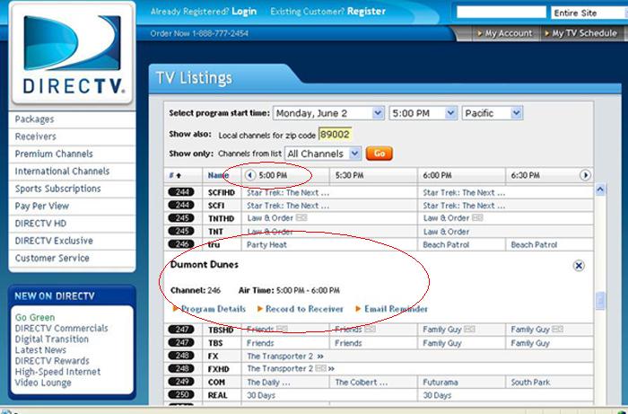Open Latest News link
Screen dimensions: 628x414
click(40, 350)
